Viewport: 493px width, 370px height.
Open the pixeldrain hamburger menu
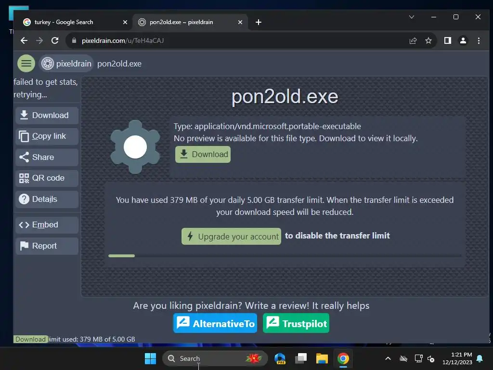(26, 64)
